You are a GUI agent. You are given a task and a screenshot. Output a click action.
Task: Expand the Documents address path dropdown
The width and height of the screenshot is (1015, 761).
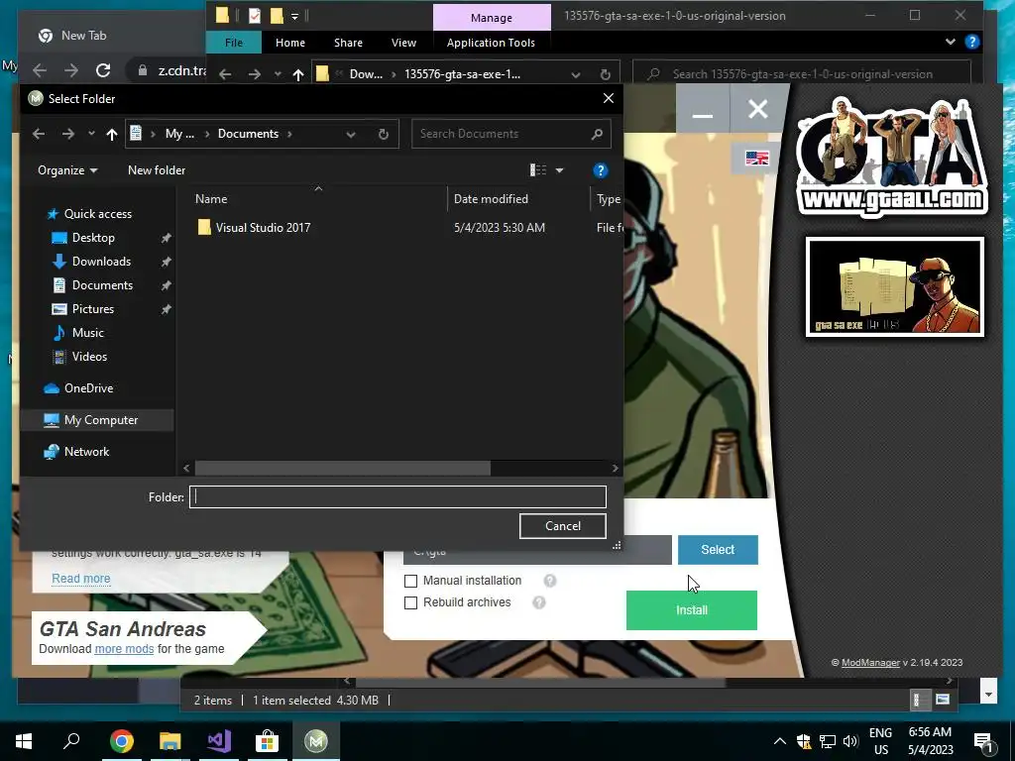(351, 134)
